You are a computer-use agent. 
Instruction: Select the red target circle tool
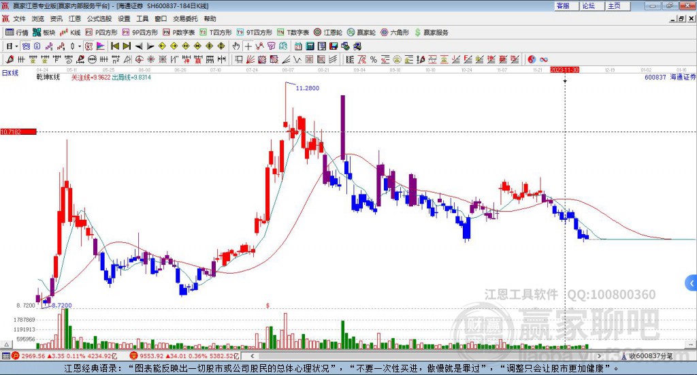[139, 59]
